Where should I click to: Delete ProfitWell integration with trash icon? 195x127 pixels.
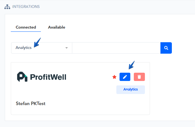tap(139, 77)
